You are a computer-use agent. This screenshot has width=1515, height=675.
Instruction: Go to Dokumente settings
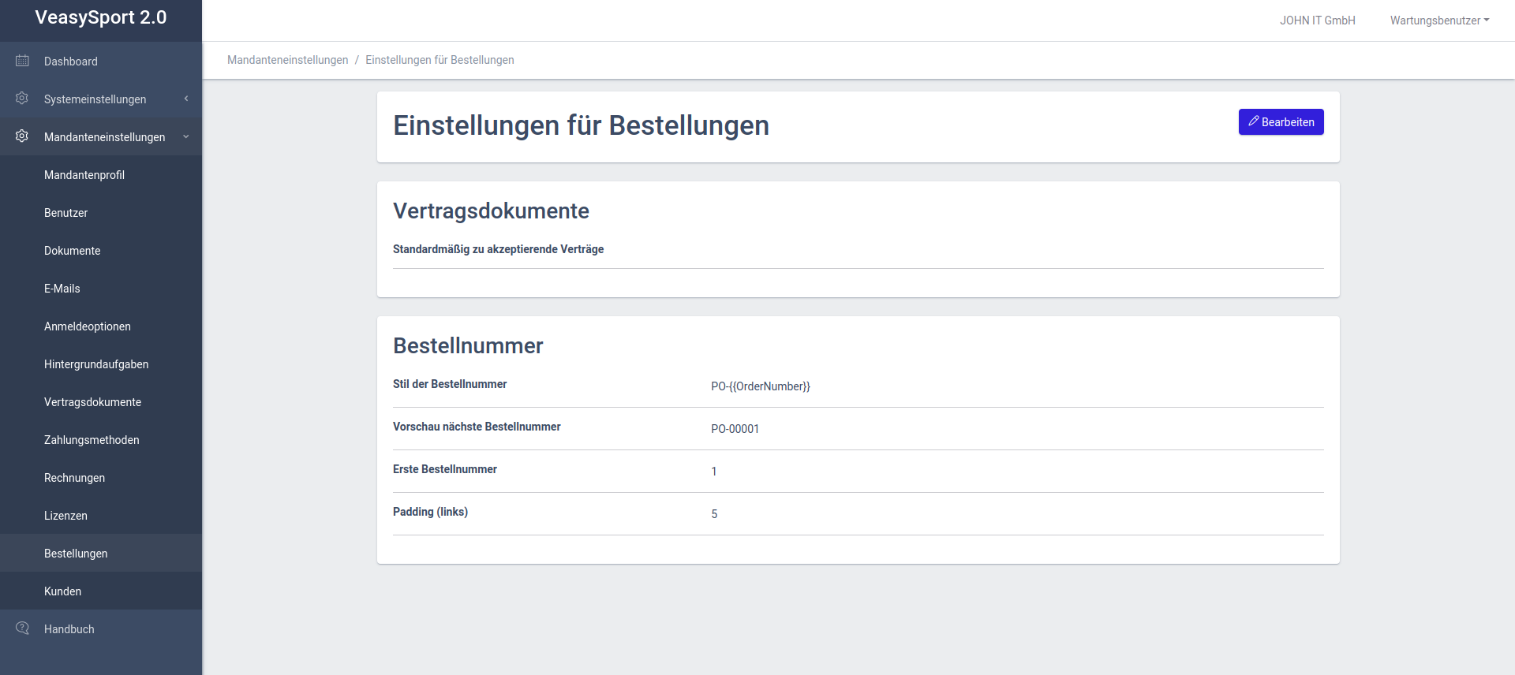73,251
